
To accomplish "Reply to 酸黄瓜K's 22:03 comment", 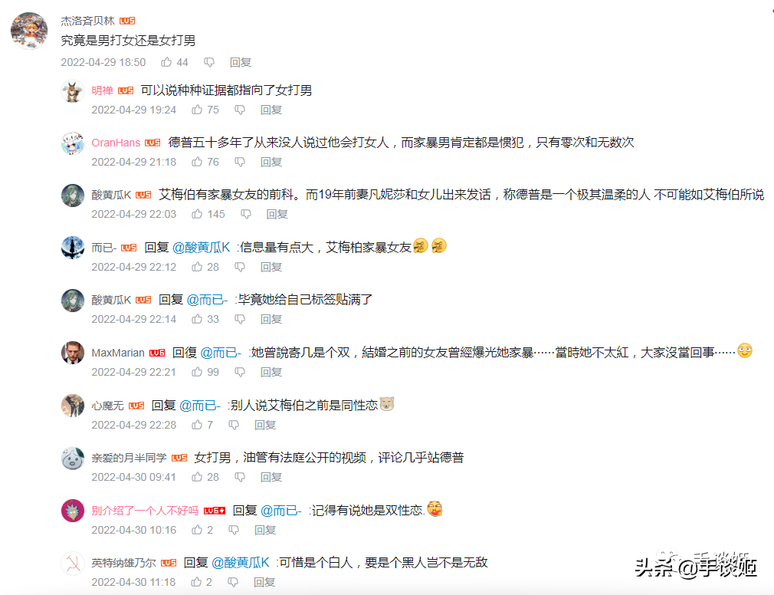I will tap(277, 214).
